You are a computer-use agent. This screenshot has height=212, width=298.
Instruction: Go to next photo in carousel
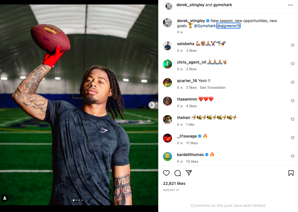pos(152,105)
